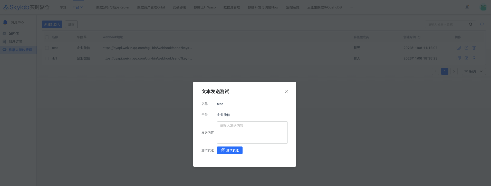Switch to 数据工厂Wasp tab

(205, 7)
